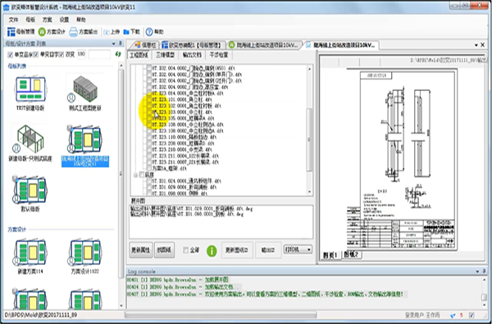This screenshot has width=492, height=324.
Task: Toggle the 双变 checkbox
Action: [x=61, y=55]
